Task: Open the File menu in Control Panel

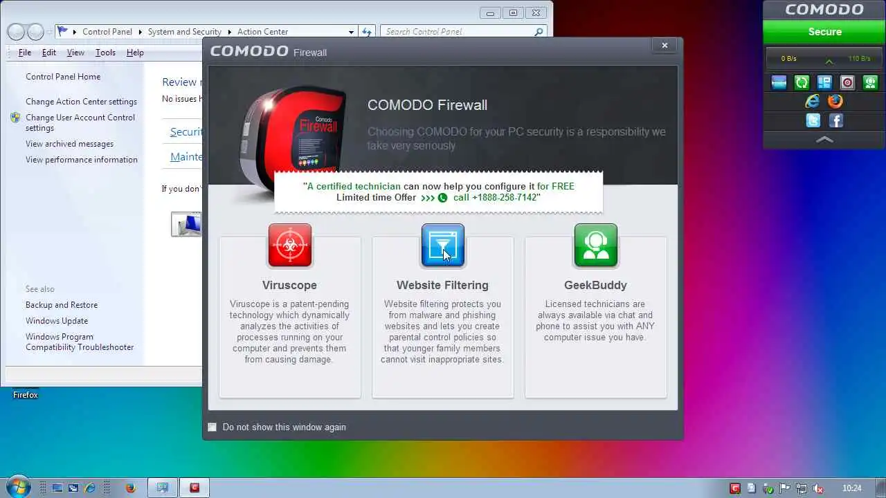Action: click(25, 53)
